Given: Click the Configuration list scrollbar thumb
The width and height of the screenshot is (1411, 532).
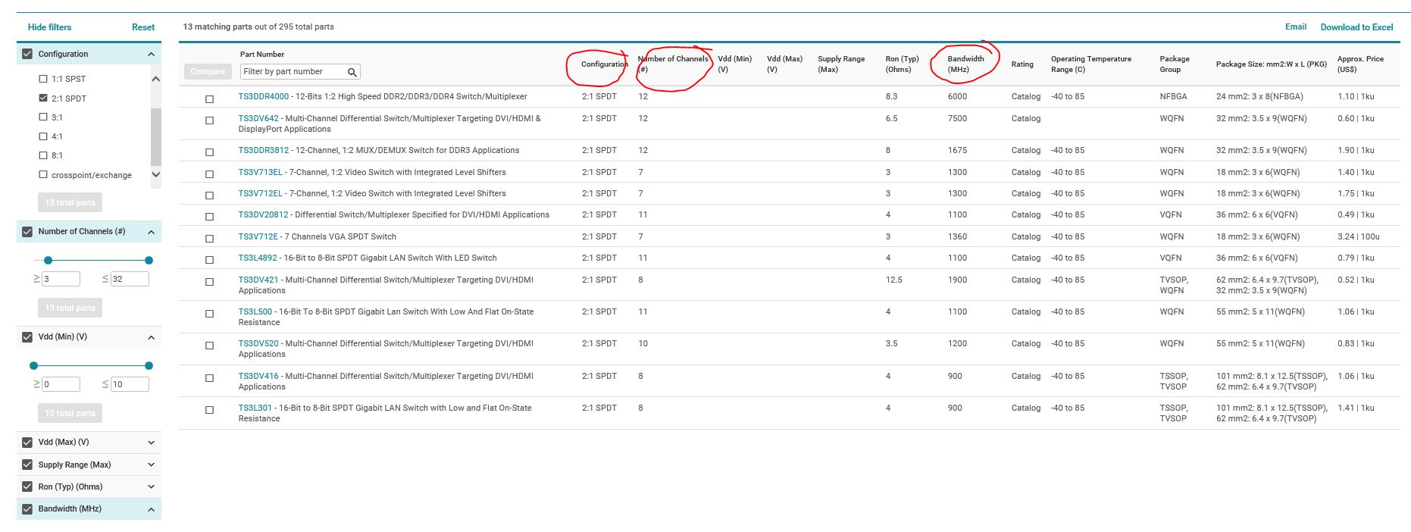Looking at the screenshot, I should [156, 137].
